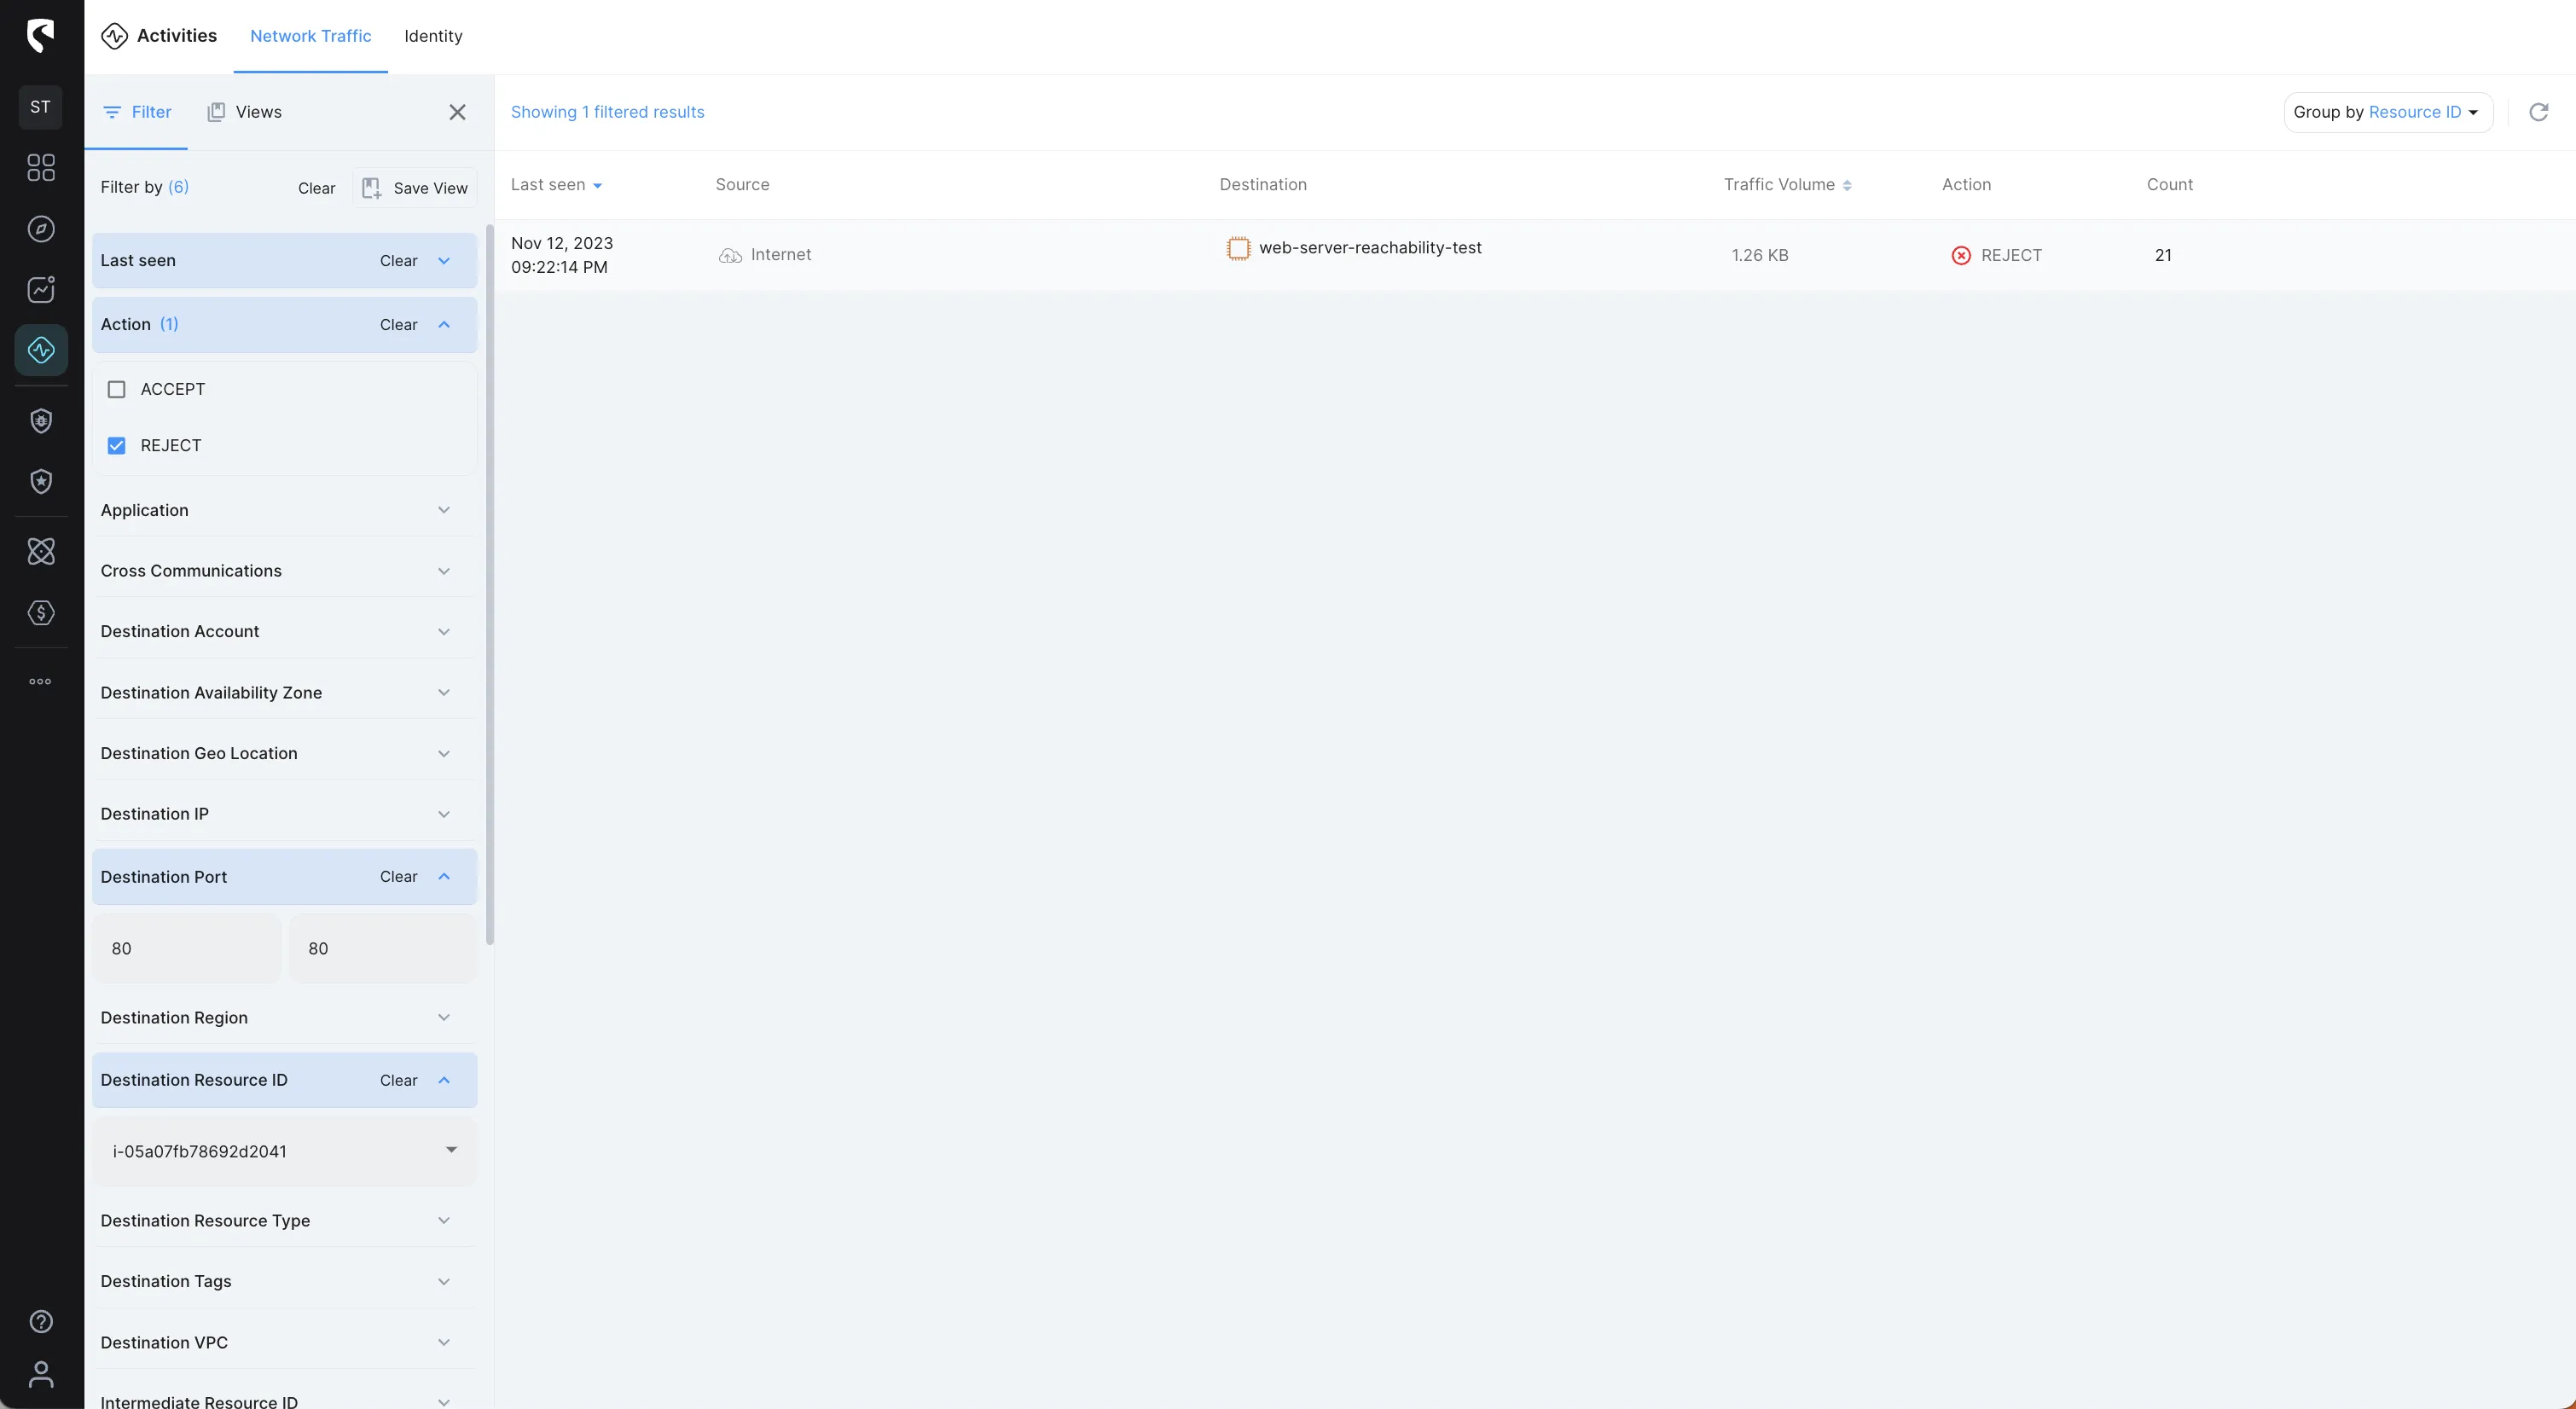Click the filter panel scrollbar
This screenshot has height=1409, width=2576.
click(x=489, y=585)
